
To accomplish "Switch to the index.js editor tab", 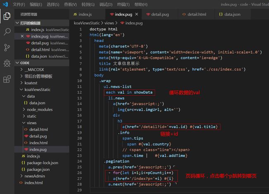I will pyautogui.click(x=87, y=14).
